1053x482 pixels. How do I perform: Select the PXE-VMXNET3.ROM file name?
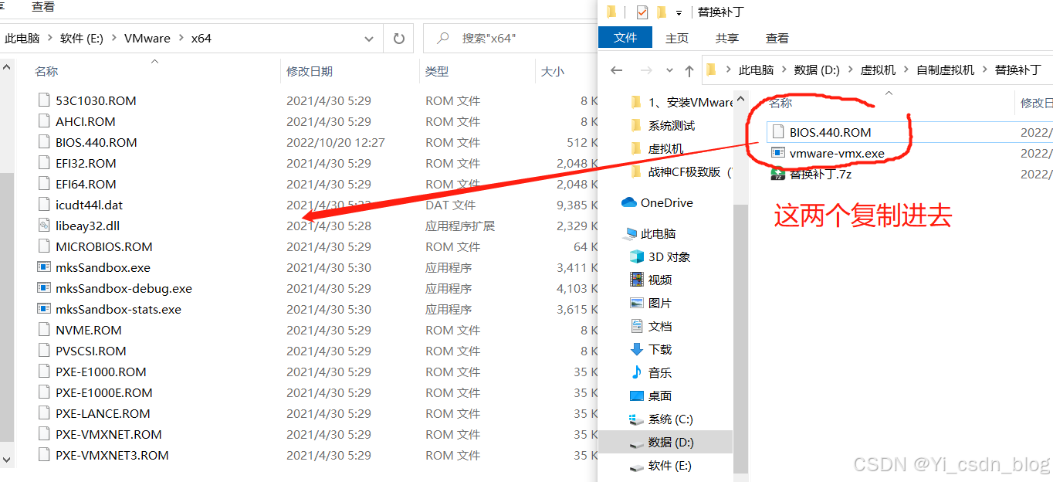(x=112, y=455)
